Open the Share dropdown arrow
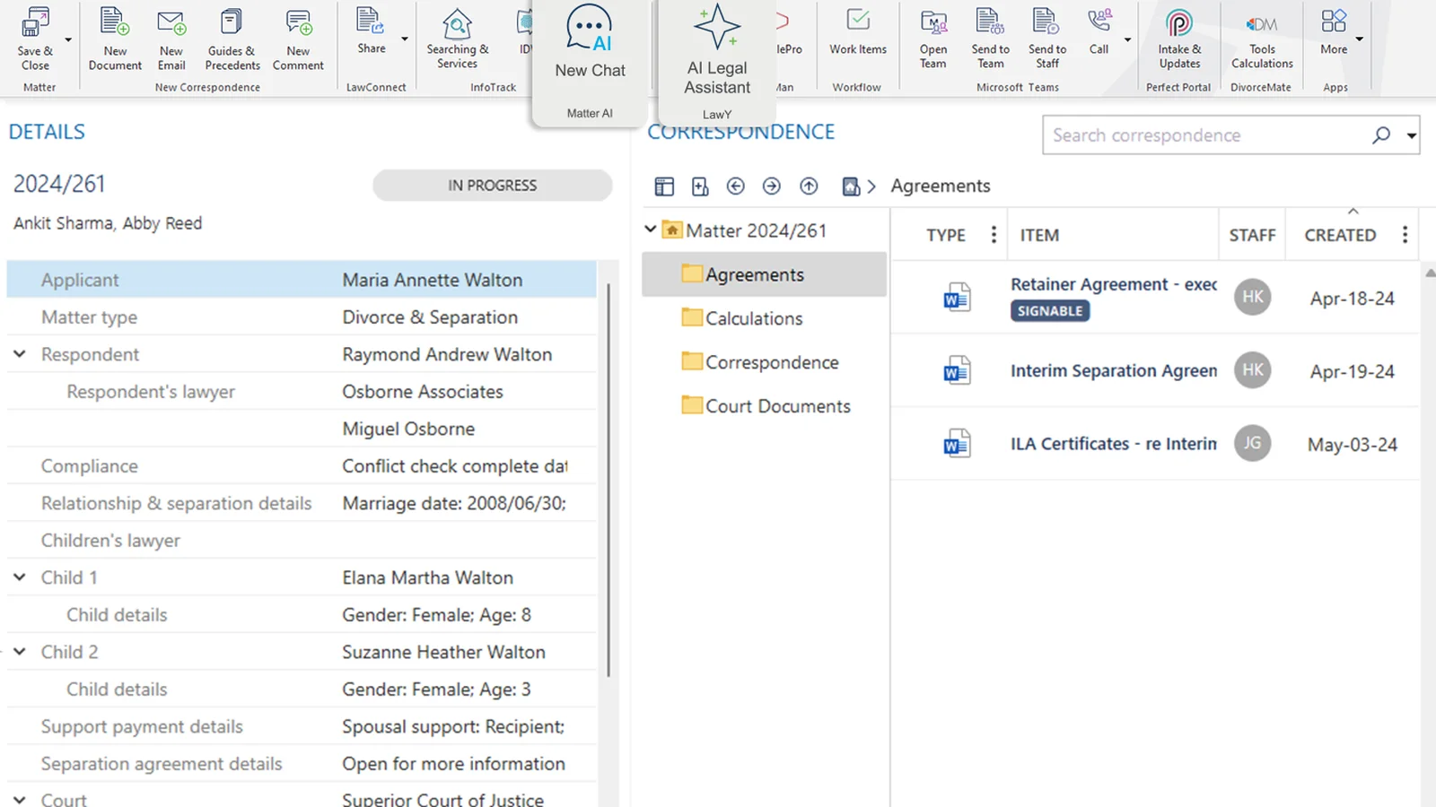 click(405, 39)
